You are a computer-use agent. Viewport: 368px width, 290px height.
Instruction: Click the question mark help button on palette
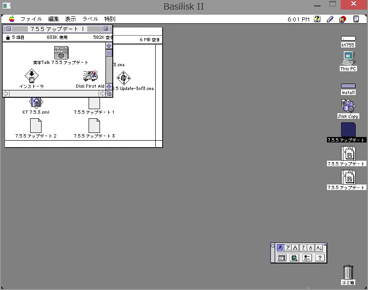(x=320, y=258)
